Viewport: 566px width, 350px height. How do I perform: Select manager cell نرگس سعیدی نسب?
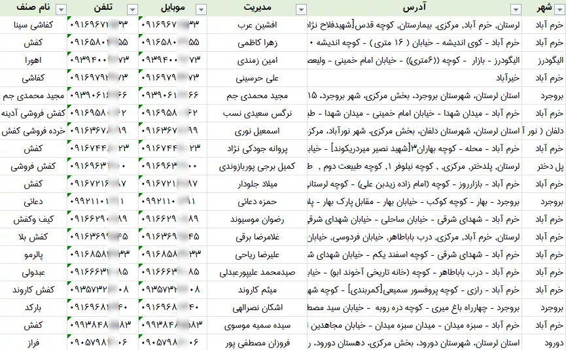257,113
